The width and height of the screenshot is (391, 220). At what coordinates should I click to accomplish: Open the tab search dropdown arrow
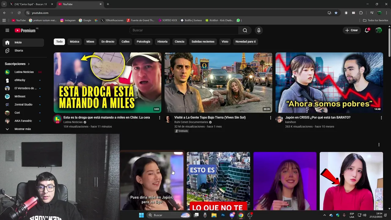coord(4,4)
